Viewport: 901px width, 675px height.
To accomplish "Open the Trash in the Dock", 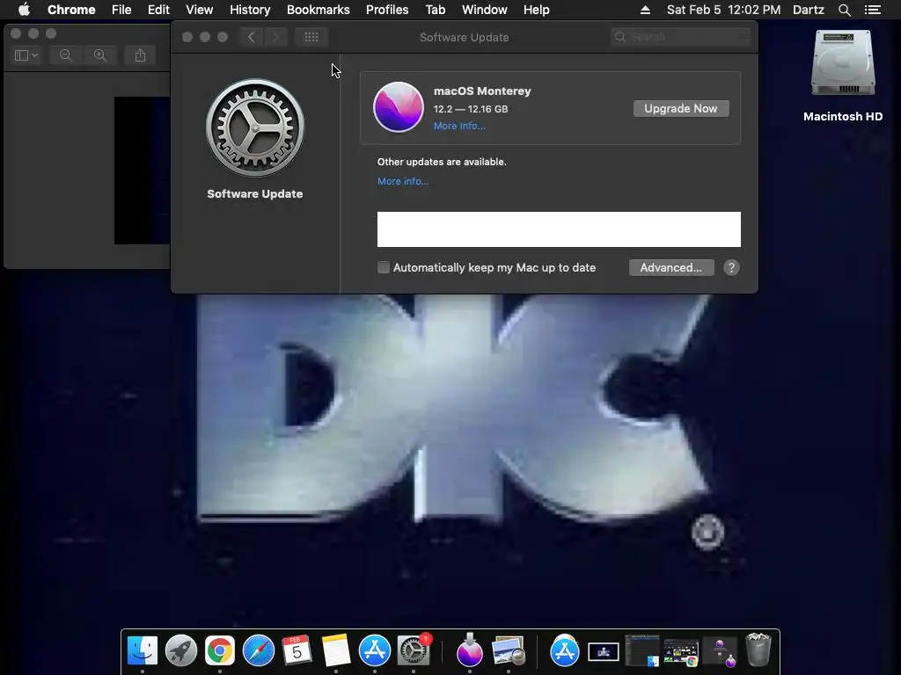I will click(758, 650).
